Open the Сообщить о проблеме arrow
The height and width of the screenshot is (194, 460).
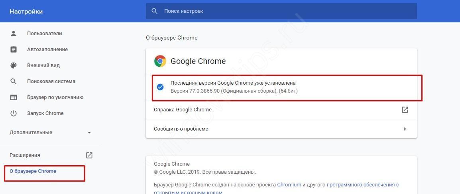click(x=405, y=129)
